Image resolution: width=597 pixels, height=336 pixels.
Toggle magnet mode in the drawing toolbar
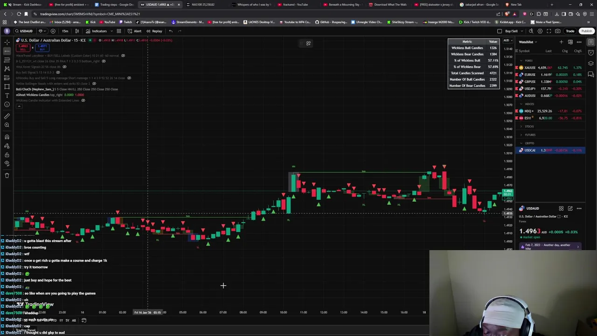click(7, 137)
